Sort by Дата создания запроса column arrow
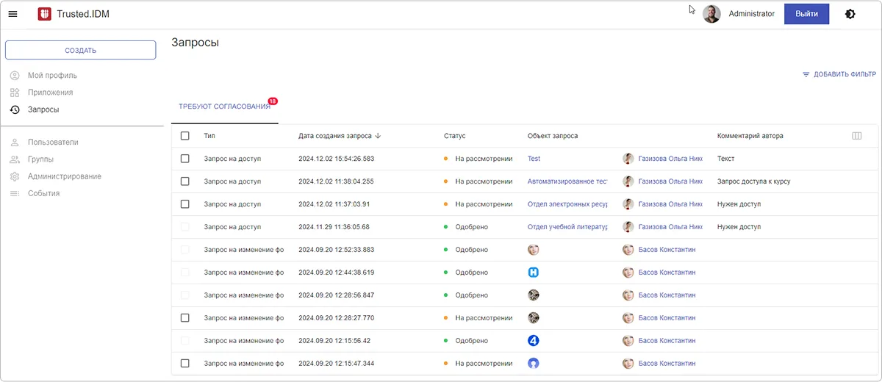 378,136
